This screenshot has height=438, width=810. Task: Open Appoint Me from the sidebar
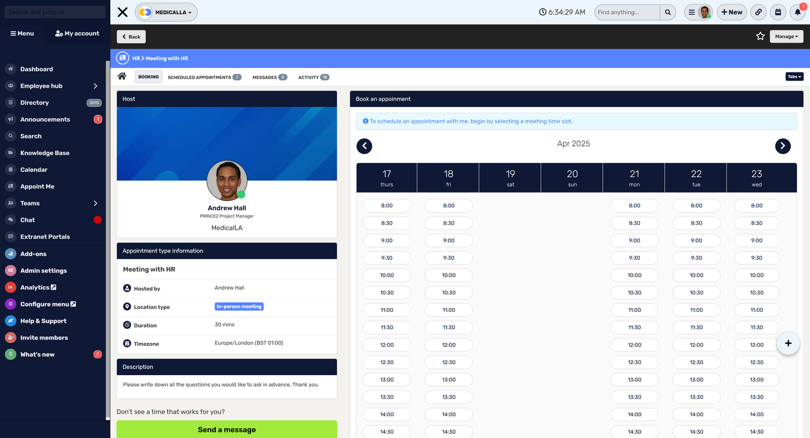tap(37, 186)
